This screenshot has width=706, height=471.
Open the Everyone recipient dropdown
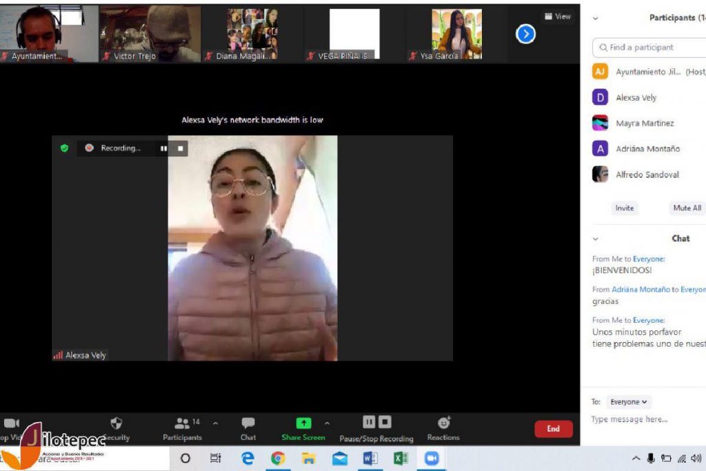click(x=629, y=402)
